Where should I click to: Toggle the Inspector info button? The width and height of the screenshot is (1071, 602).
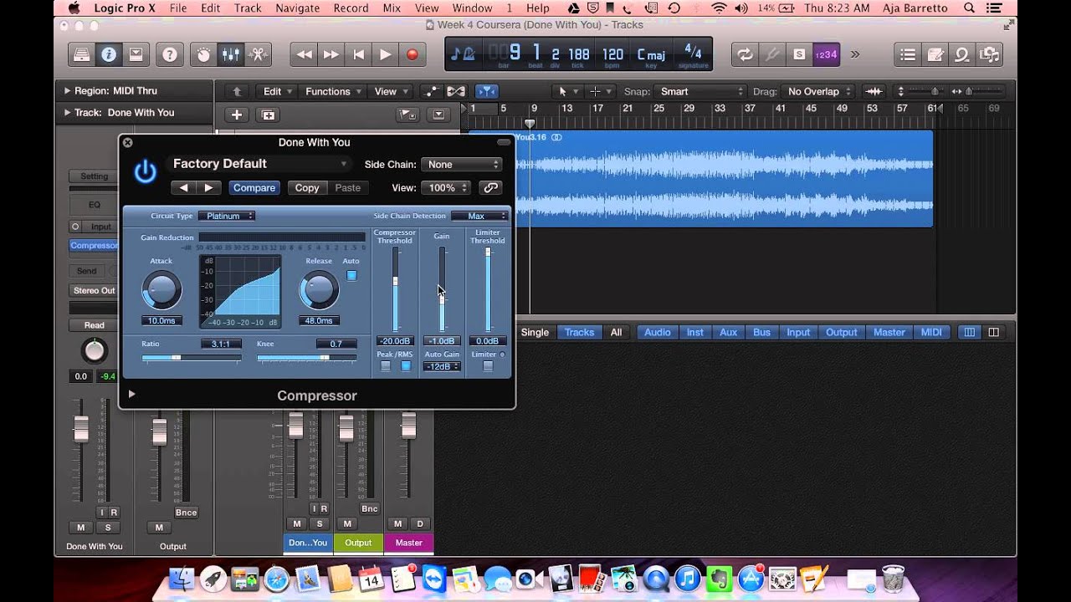(x=108, y=55)
